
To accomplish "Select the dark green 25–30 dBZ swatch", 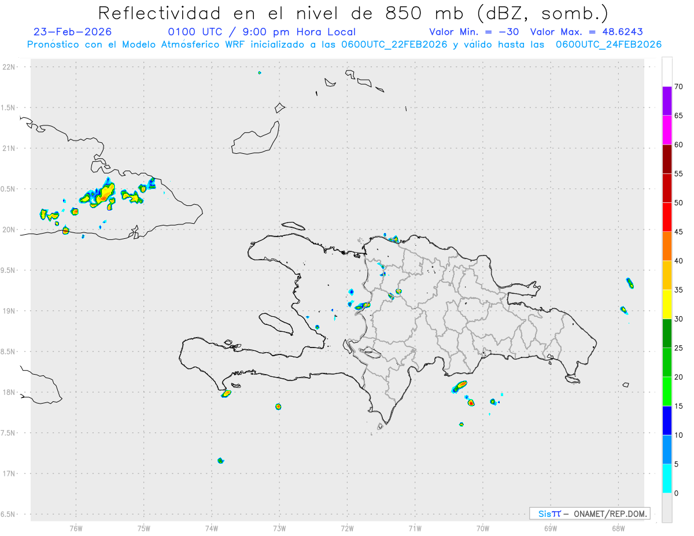I will [667, 334].
